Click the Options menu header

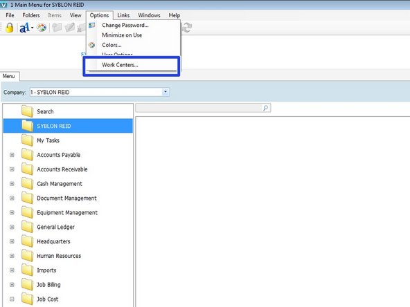tap(99, 15)
